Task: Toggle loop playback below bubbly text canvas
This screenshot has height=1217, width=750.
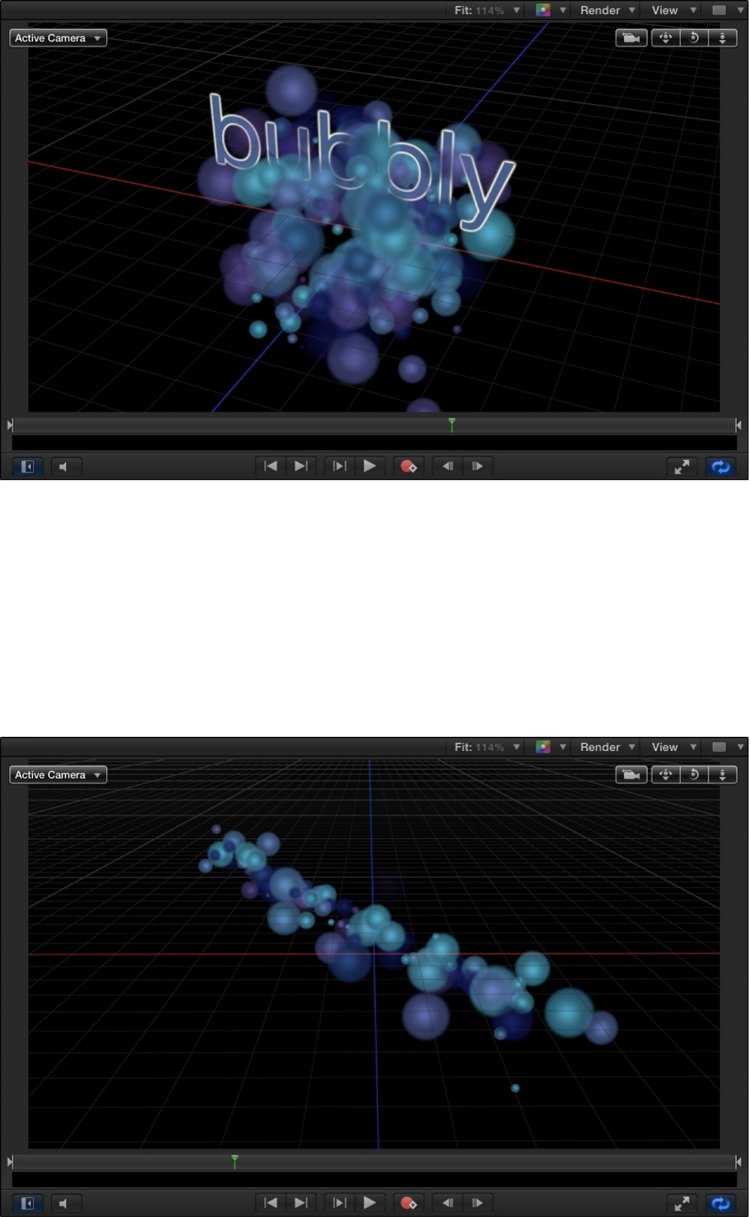Action: [x=720, y=467]
